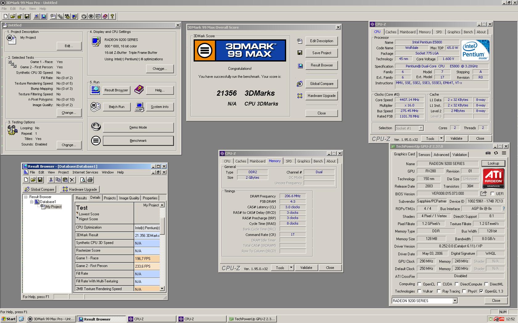Switch to the Image Quality tab in Result Browser

tap(129, 198)
